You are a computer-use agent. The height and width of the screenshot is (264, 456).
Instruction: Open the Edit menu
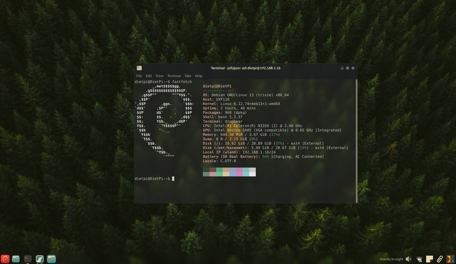click(149, 76)
